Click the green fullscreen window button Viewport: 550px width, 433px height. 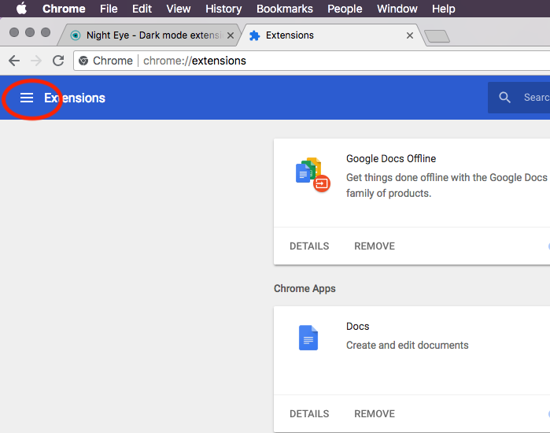pos(46,32)
